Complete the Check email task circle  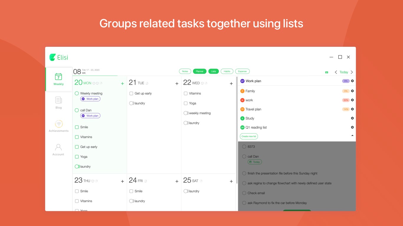(244, 193)
